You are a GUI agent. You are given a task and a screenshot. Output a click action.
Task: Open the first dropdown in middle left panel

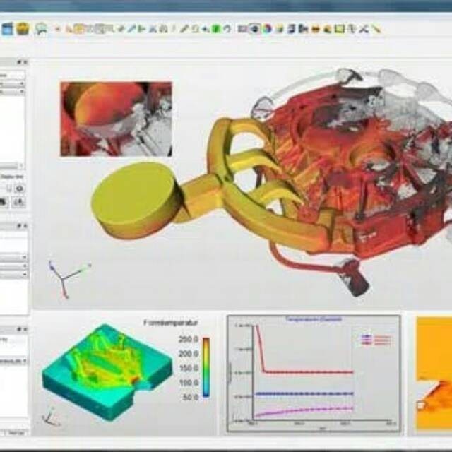tap(13, 257)
